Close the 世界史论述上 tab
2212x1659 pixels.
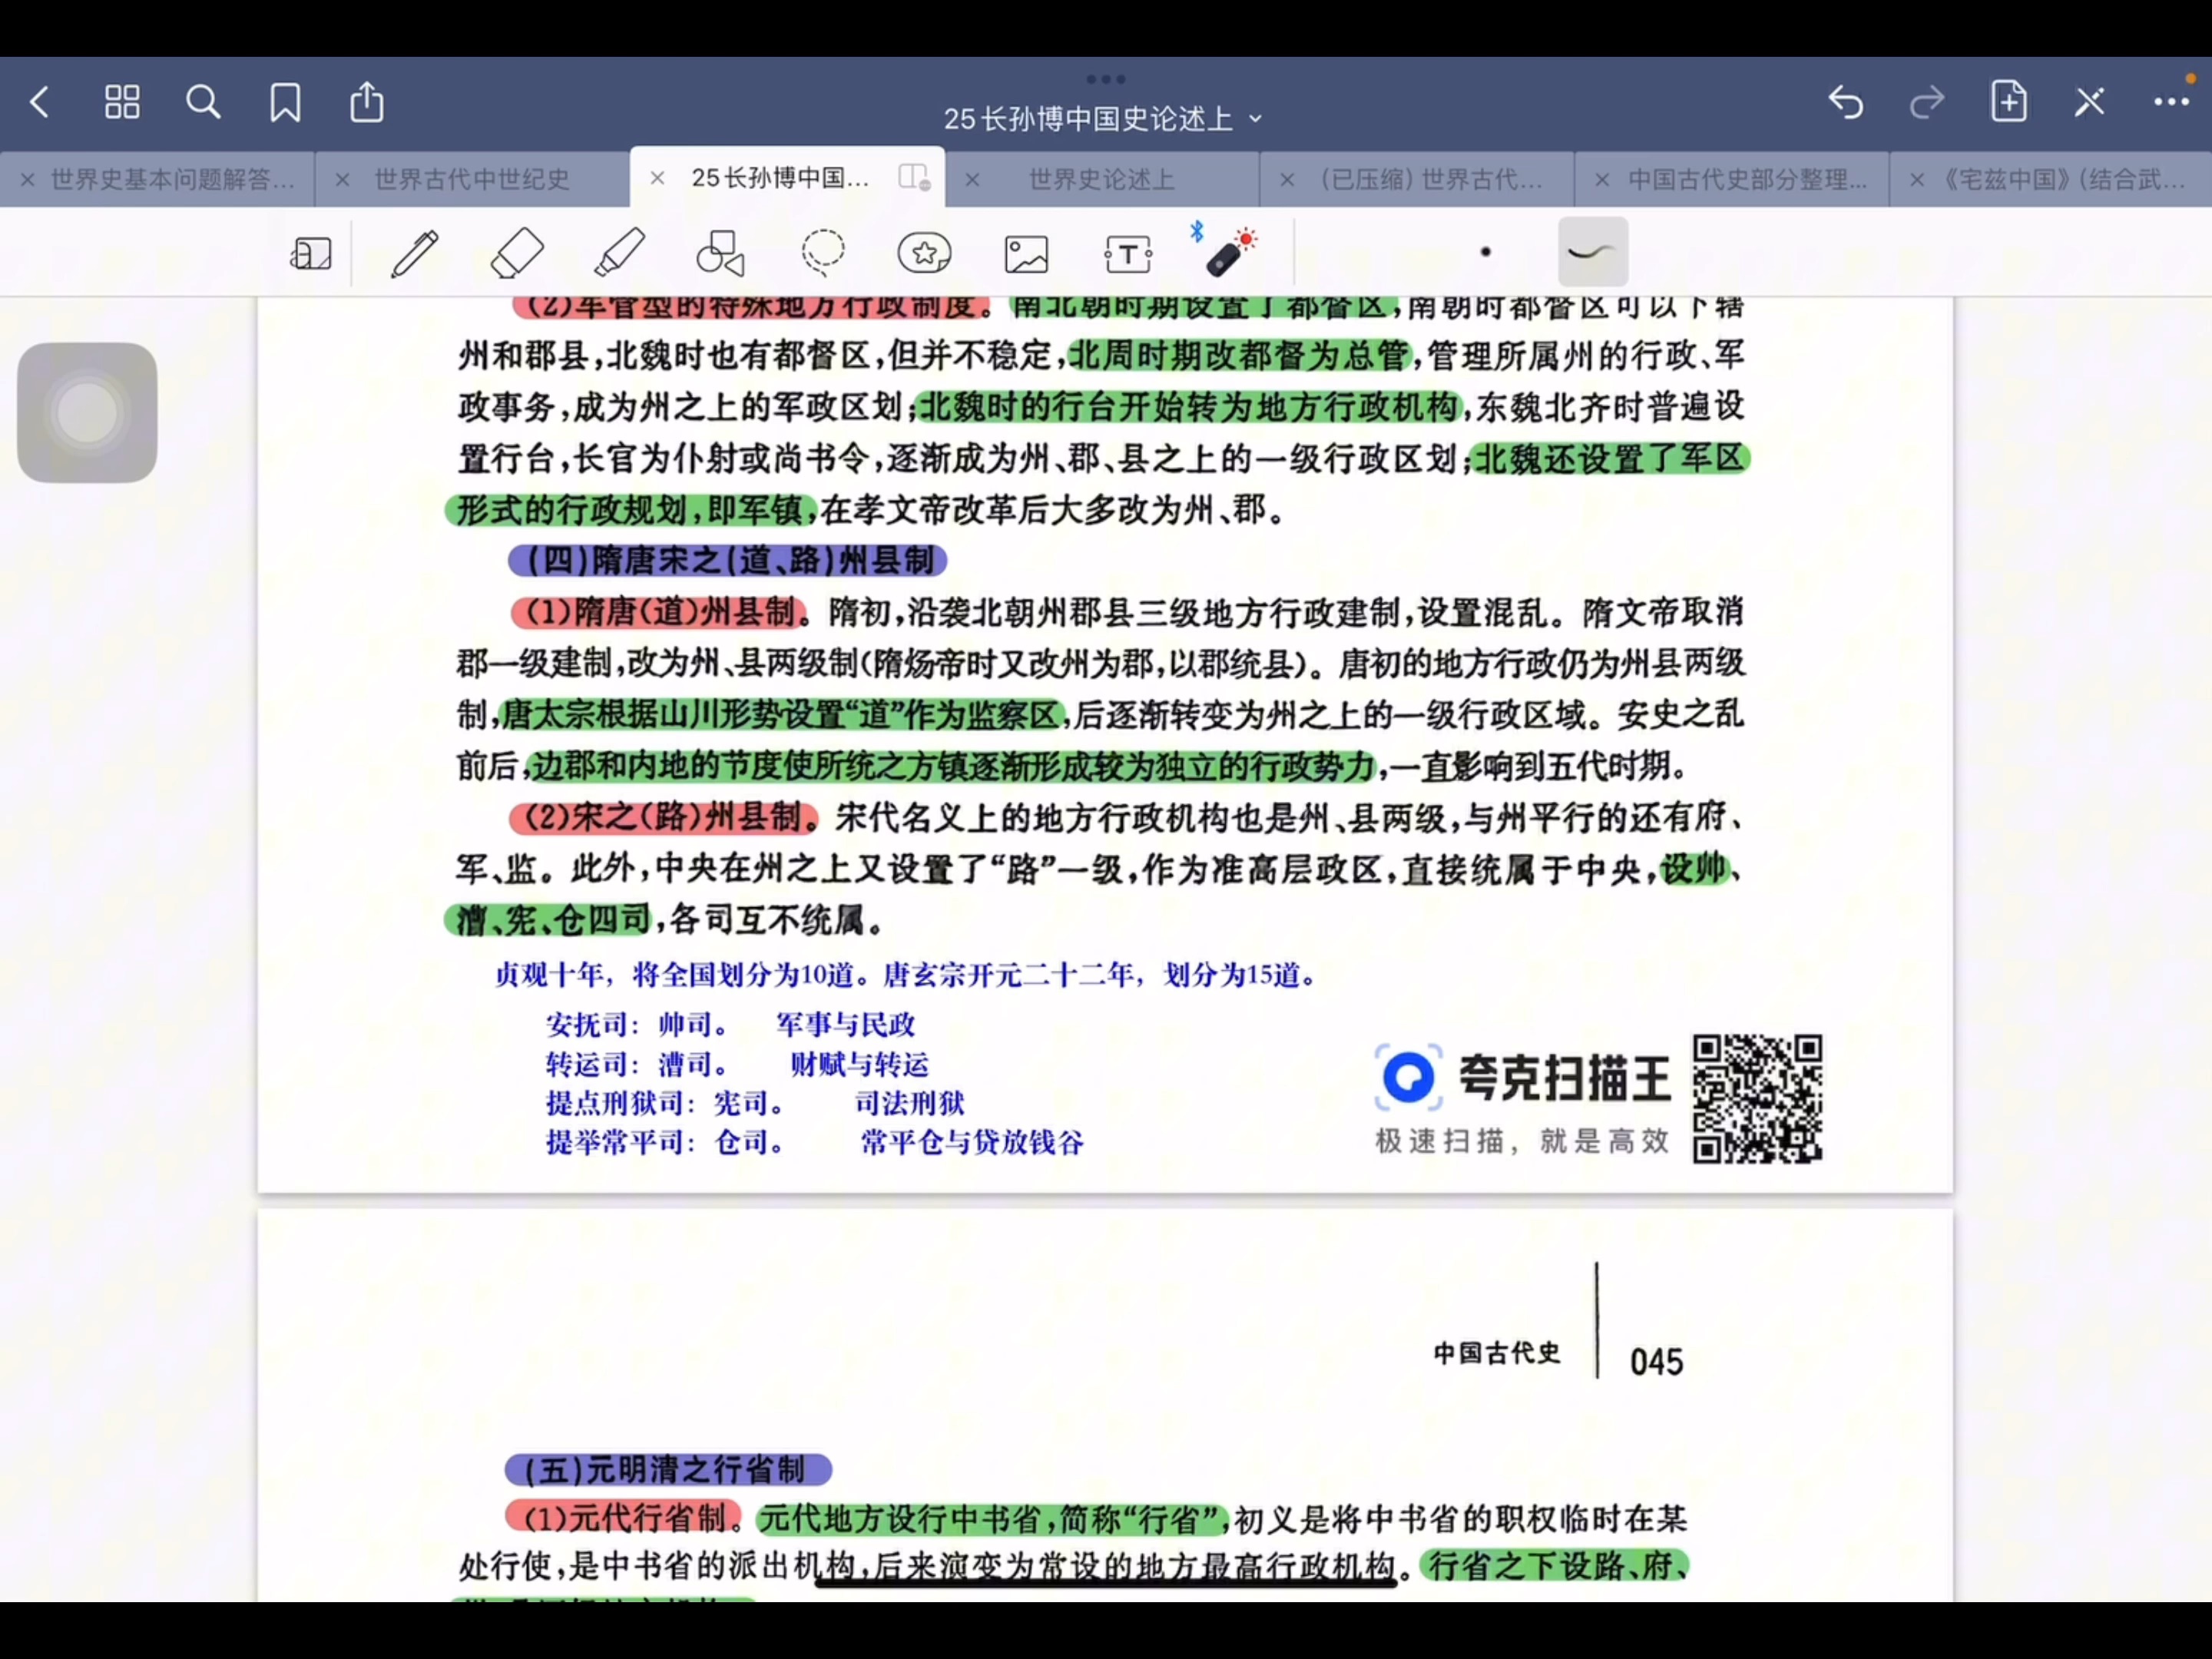click(972, 180)
